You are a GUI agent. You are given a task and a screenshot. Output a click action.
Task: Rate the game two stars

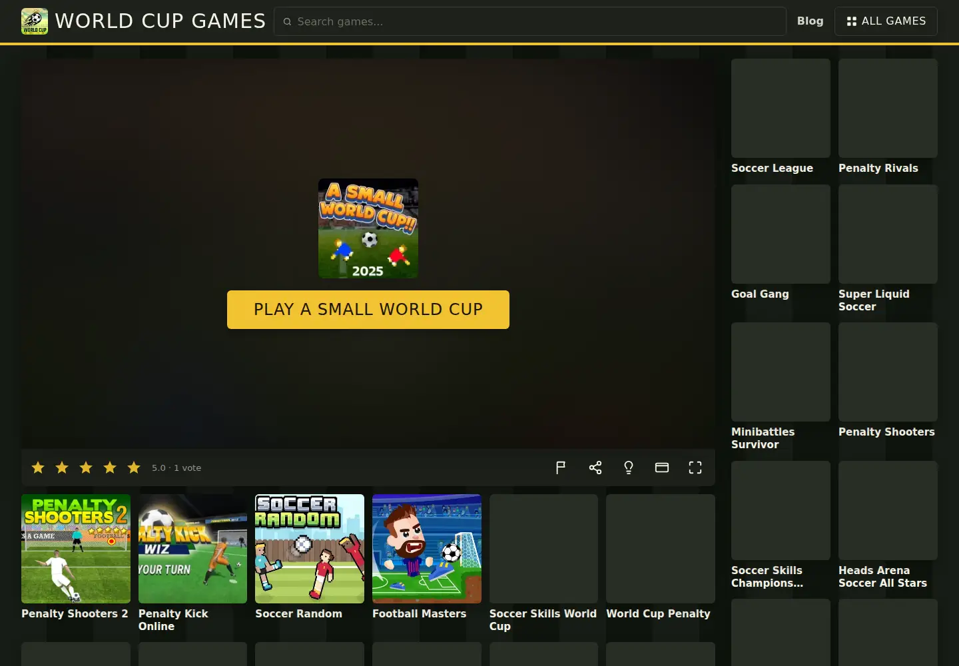tap(62, 468)
